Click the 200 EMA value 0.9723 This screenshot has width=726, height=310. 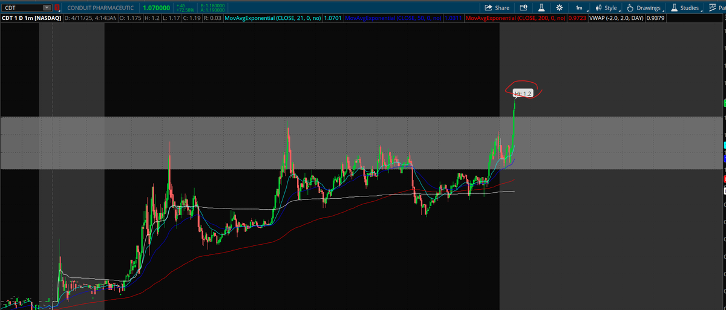(x=578, y=19)
